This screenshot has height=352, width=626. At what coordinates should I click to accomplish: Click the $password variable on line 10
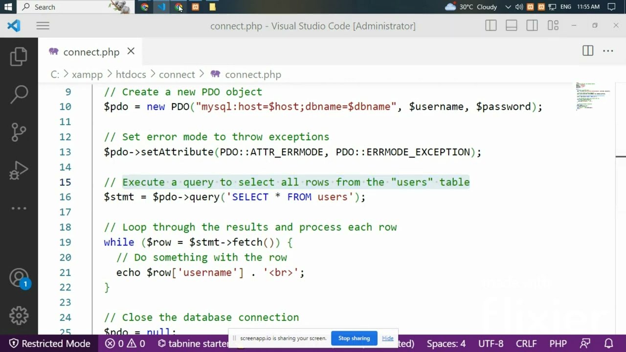(x=503, y=107)
